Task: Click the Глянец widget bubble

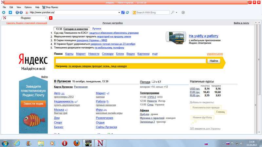Action: (x=220, y=112)
